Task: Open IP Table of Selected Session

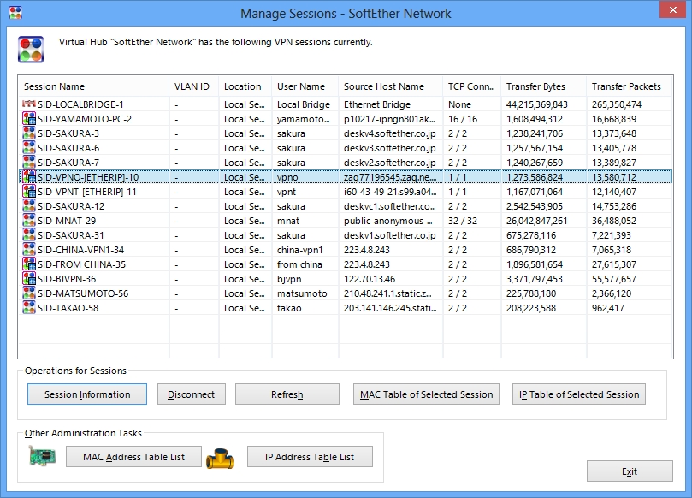Action: coord(579,394)
